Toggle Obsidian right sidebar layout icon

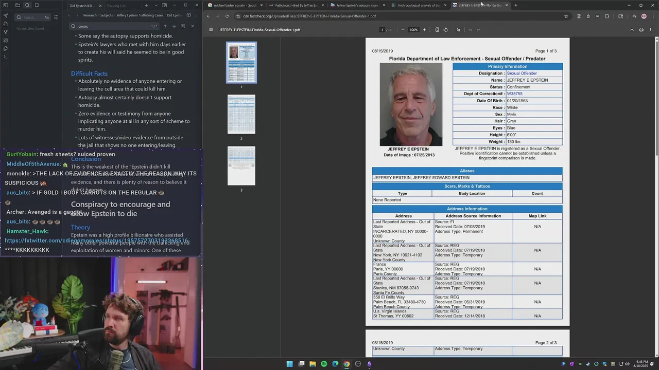click(x=164, y=5)
